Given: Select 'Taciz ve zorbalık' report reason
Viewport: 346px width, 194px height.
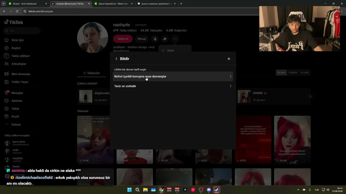Looking at the screenshot, I should pyautogui.click(x=173, y=86).
